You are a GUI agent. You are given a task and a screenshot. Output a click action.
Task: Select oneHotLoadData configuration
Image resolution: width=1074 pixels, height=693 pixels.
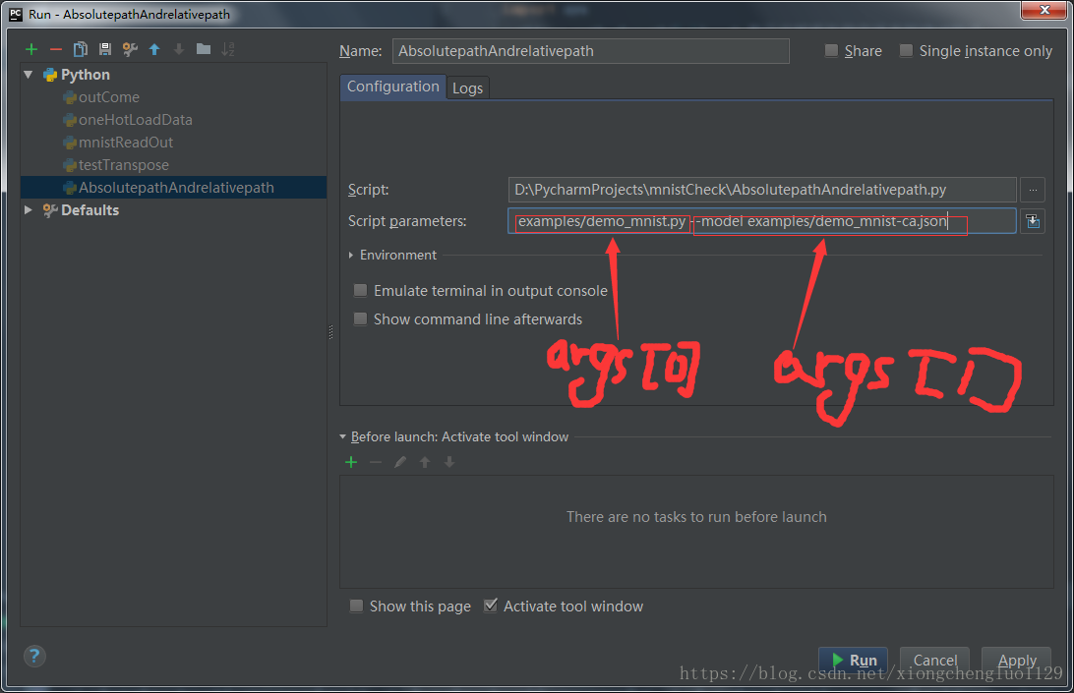pyautogui.click(x=135, y=120)
